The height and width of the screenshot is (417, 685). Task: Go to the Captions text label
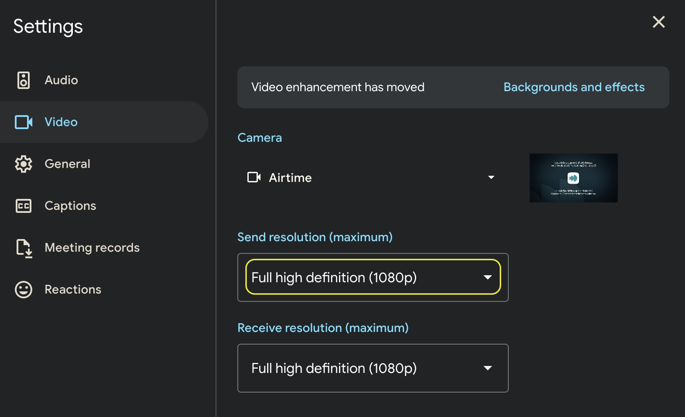tap(70, 206)
